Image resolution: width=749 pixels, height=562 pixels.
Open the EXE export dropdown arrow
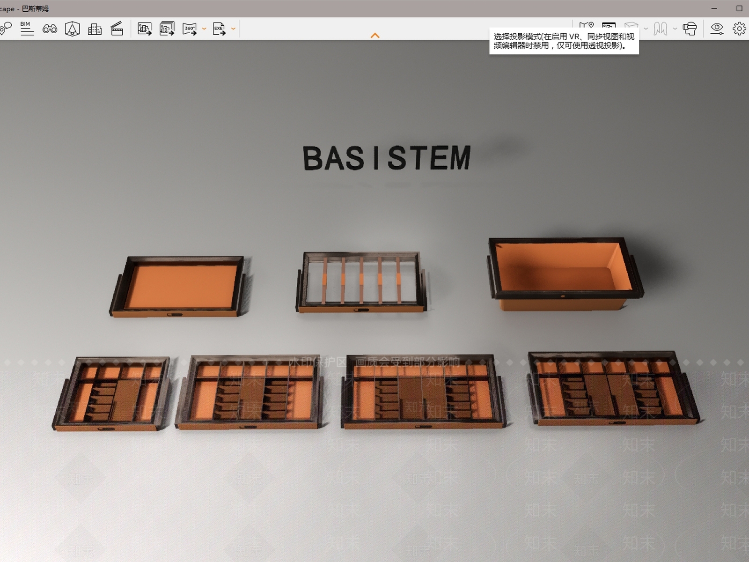(233, 29)
